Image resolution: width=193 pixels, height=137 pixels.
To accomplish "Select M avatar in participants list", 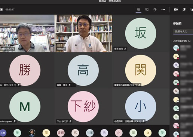I will pyautogui.click(x=176, y=82).
